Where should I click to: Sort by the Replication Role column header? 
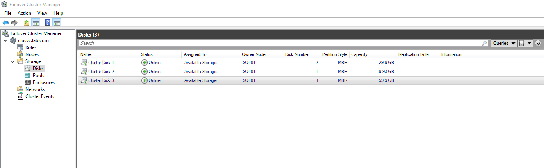coord(418,54)
